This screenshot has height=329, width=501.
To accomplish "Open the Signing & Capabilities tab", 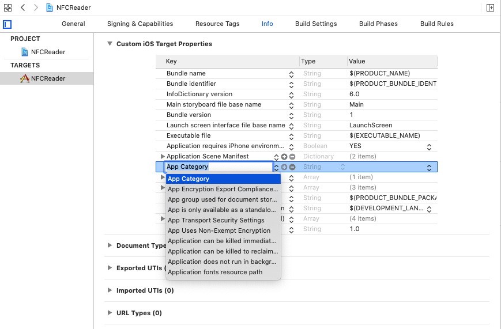I will click(140, 24).
